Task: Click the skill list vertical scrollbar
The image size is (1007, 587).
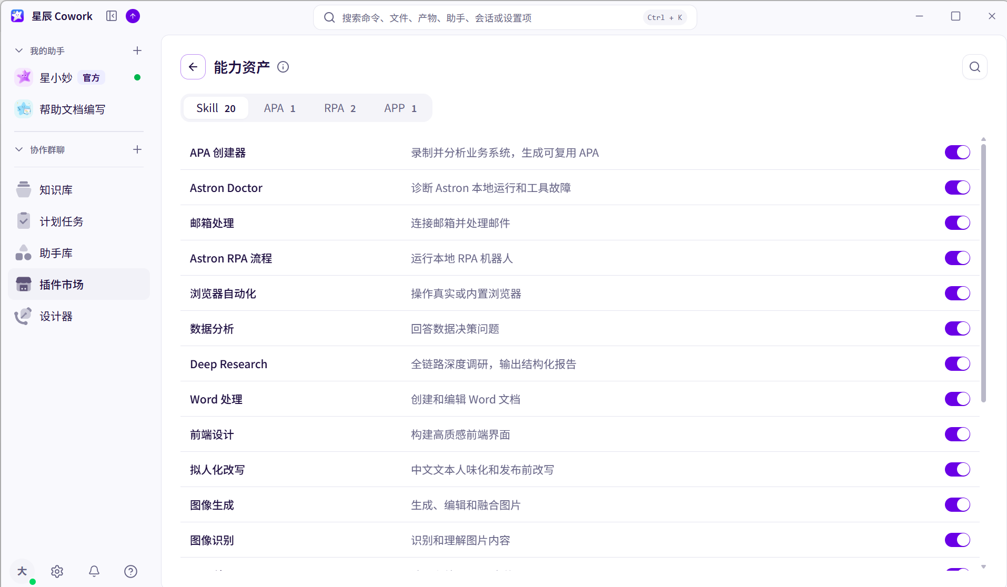Action: 983,274
